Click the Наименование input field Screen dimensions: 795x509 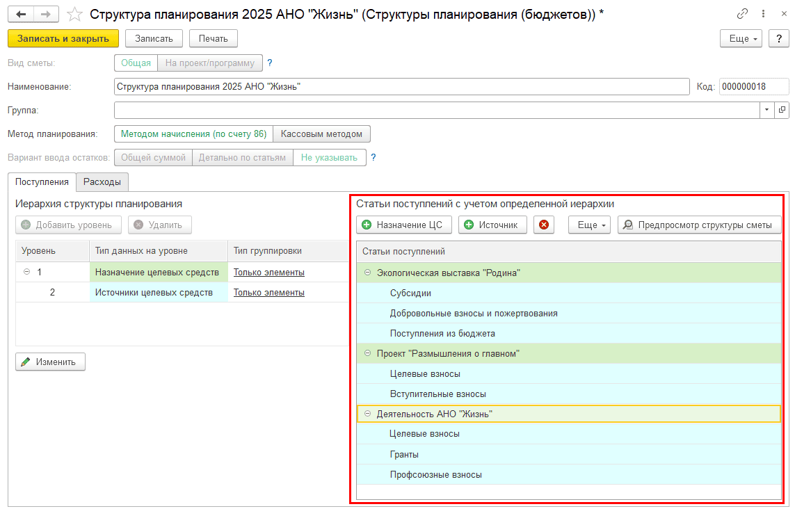point(401,86)
